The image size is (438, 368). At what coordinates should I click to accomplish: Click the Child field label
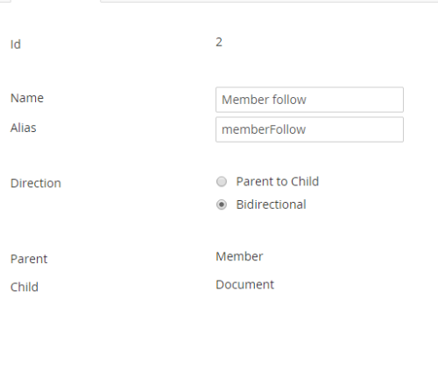25,287
